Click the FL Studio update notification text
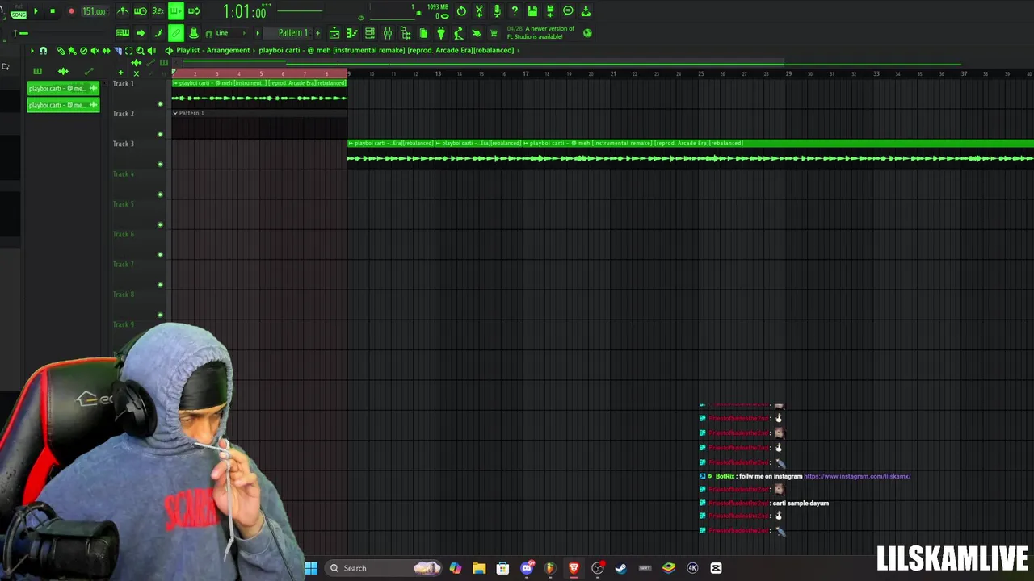This screenshot has width=1034, height=581. (x=540, y=32)
